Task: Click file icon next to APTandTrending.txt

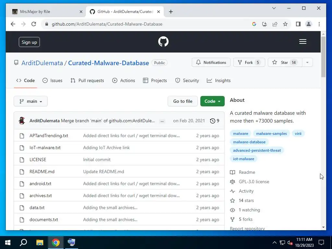Action: [22, 136]
